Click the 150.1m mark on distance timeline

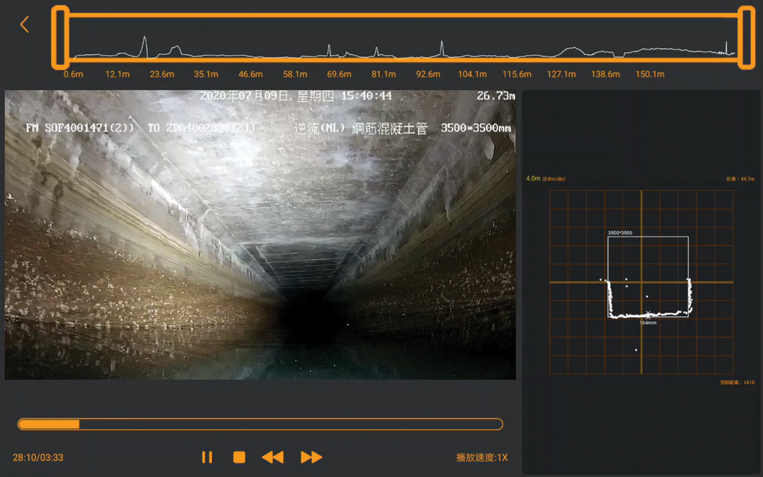click(x=650, y=74)
